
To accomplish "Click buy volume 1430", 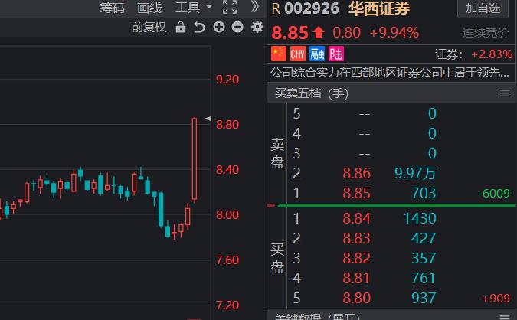I will (x=420, y=218).
